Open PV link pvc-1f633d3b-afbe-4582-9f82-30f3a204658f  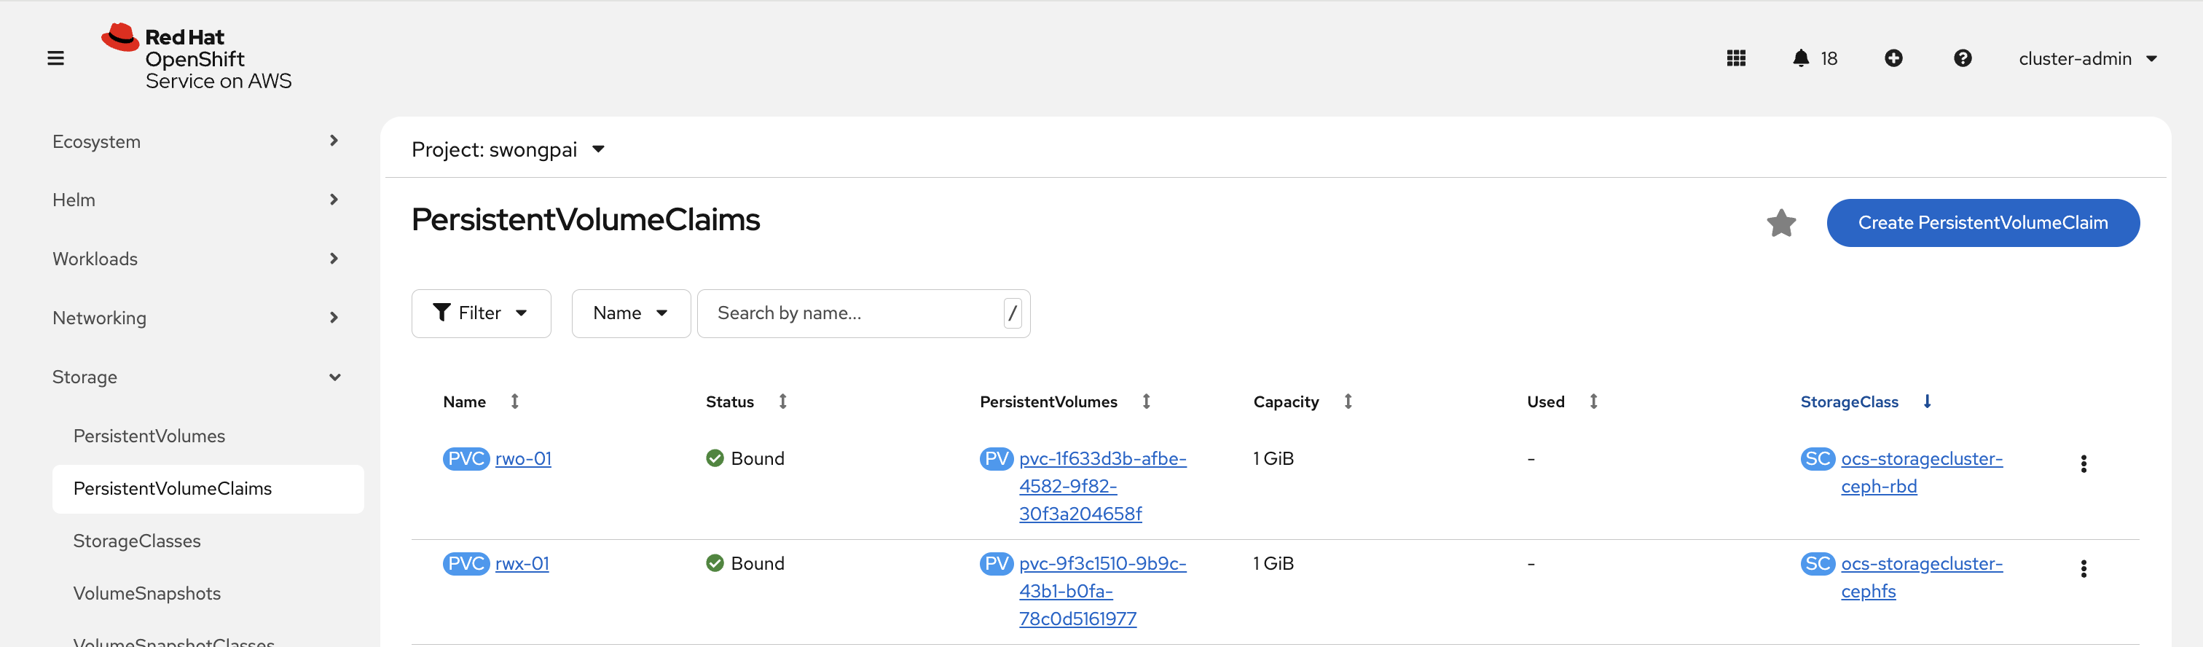click(x=1101, y=486)
